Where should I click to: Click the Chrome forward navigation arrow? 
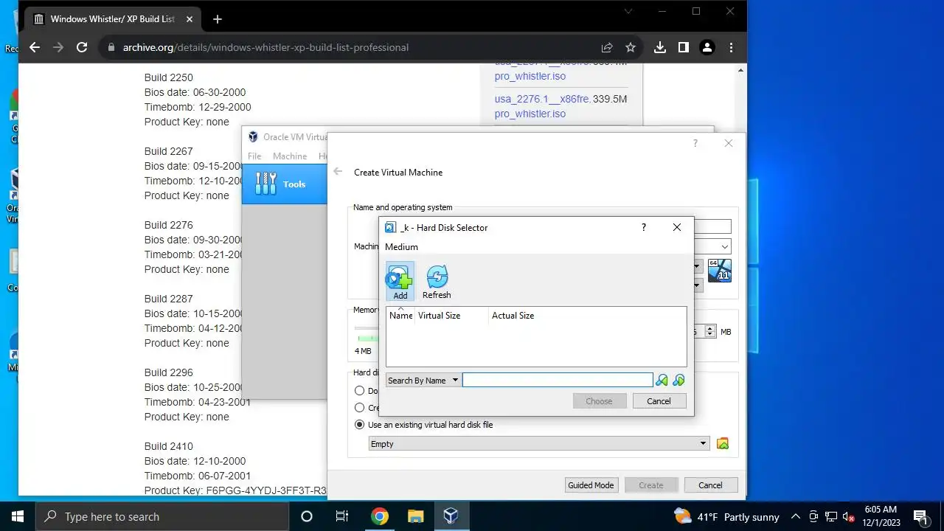click(x=58, y=47)
